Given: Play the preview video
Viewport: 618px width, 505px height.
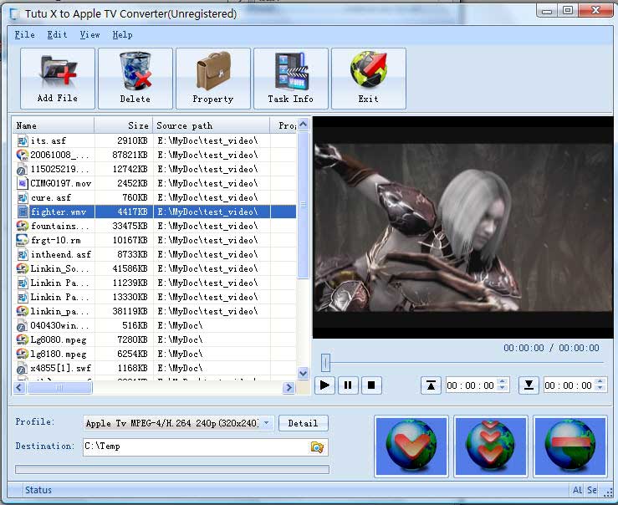Looking at the screenshot, I should click(x=324, y=385).
